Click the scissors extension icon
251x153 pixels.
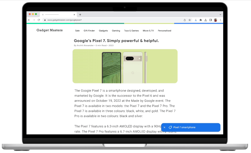coord(196,20)
